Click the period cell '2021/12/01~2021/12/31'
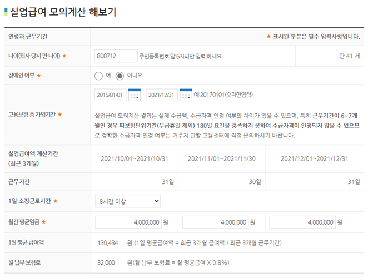Viewport: 378px width, 278px height. pyautogui.click(x=315, y=159)
